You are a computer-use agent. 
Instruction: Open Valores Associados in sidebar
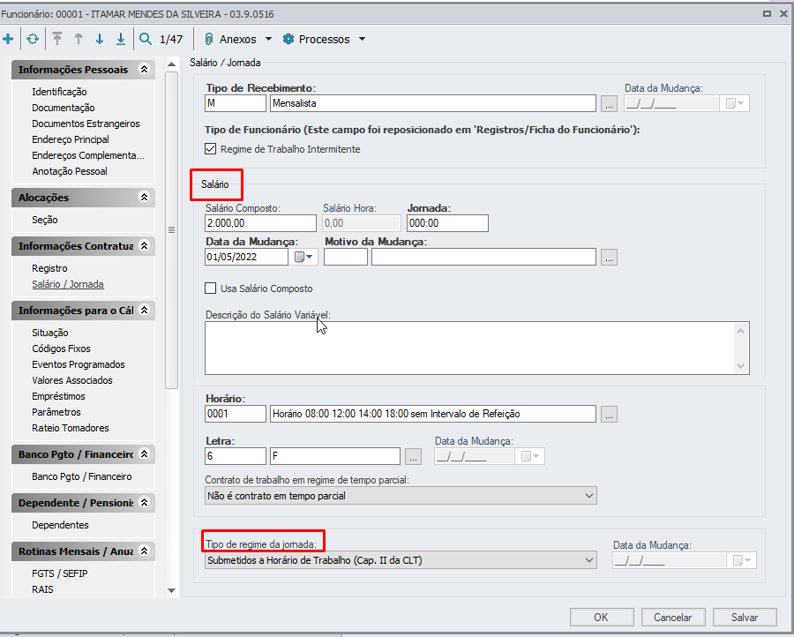pos(72,380)
